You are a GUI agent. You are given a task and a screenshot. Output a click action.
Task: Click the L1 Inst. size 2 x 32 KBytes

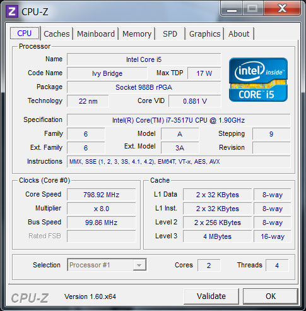[218, 209]
